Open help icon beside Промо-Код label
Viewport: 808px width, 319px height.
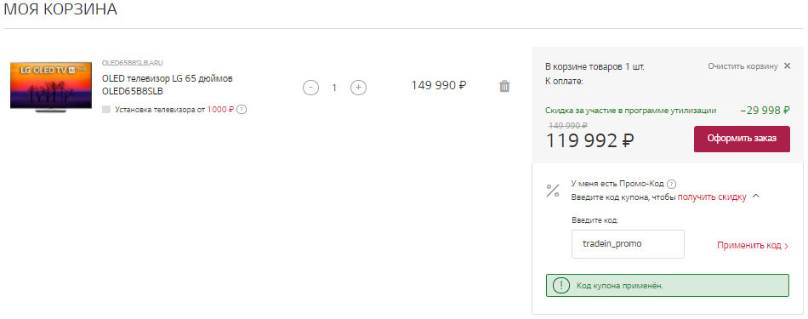point(671,184)
